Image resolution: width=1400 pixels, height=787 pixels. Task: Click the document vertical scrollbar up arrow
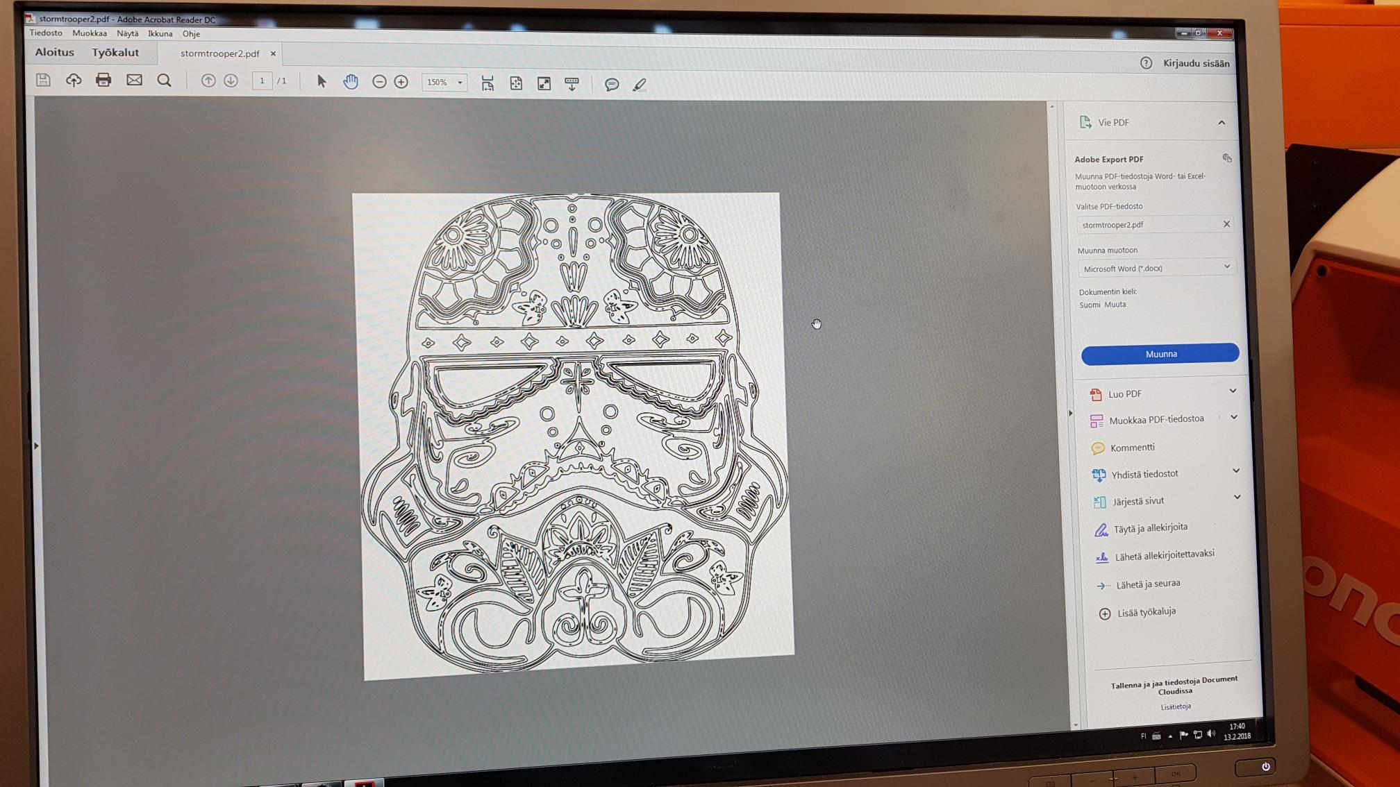click(x=1052, y=107)
